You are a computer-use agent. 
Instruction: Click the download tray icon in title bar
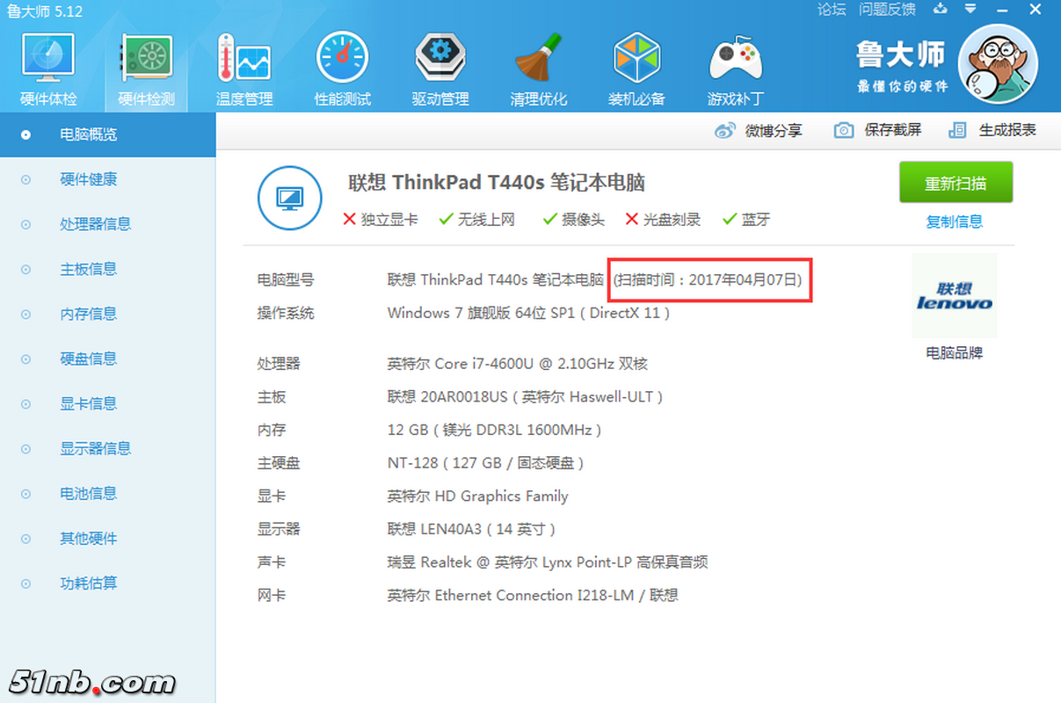(x=941, y=9)
